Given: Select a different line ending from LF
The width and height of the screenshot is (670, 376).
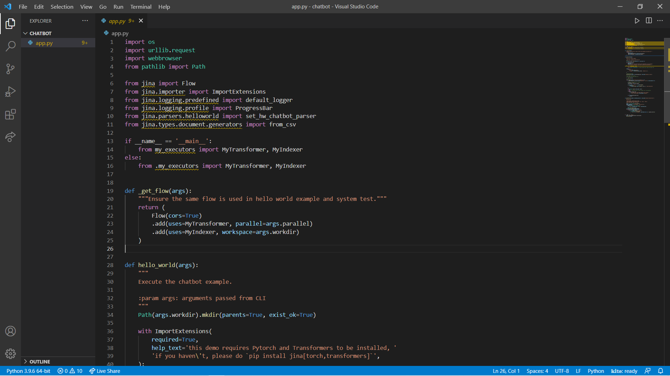Looking at the screenshot, I should point(579,371).
